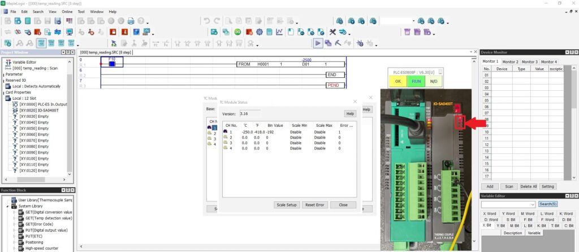This screenshot has height=252, width=579.
Task: Click the trend chart icon in second toolbar
Action: click(x=279, y=32)
